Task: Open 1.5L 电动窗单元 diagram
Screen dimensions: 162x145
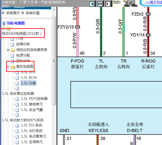Action: (x=34, y=137)
